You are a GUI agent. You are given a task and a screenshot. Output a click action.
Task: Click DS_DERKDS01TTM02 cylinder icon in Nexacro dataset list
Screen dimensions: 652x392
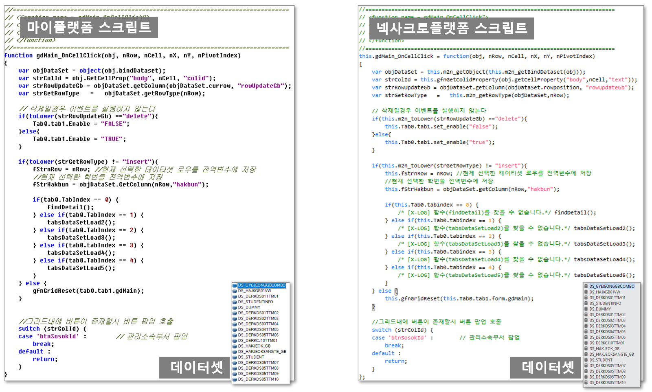(586, 315)
